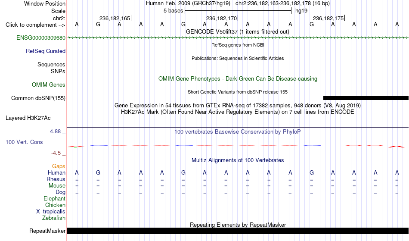Viewport: 409px width, 241px height.
Task: Click the red conservation peak at the last base
Action: point(397,147)
